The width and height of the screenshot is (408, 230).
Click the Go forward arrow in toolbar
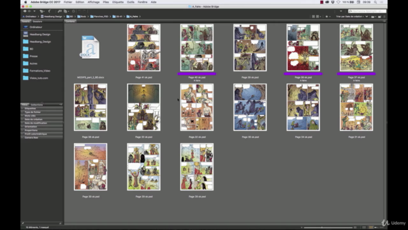pos(29,11)
